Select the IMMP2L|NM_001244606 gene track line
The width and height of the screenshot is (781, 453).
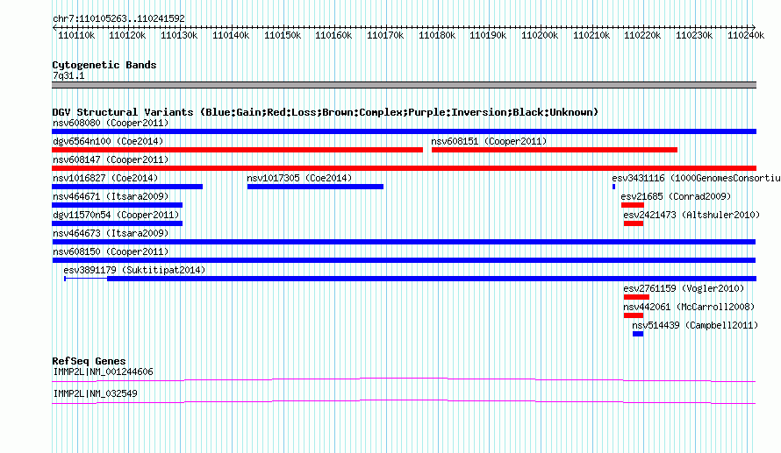point(404,380)
